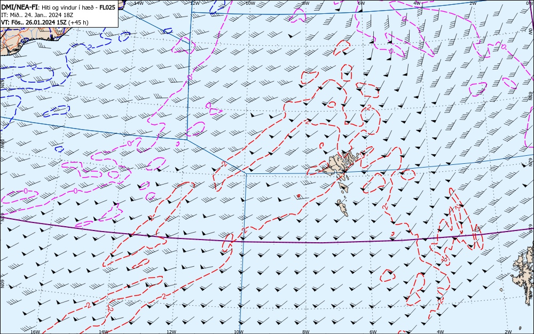Click the 10W label on bottom edge
Image resolution: width=534 pixels, height=334 pixels.
click(x=239, y=332)
